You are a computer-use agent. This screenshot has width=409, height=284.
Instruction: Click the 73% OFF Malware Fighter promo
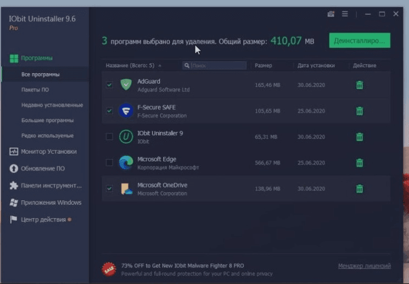(x=183, y=266)
